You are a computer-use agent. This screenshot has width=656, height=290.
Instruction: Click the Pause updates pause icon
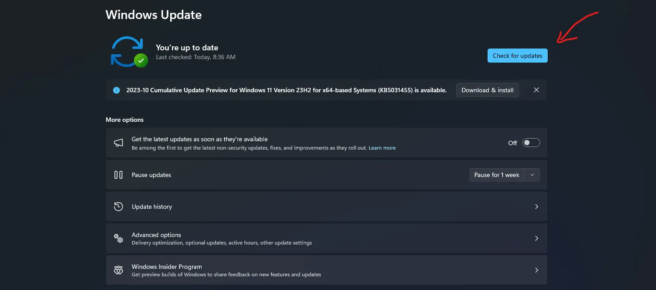click(118, 175)
